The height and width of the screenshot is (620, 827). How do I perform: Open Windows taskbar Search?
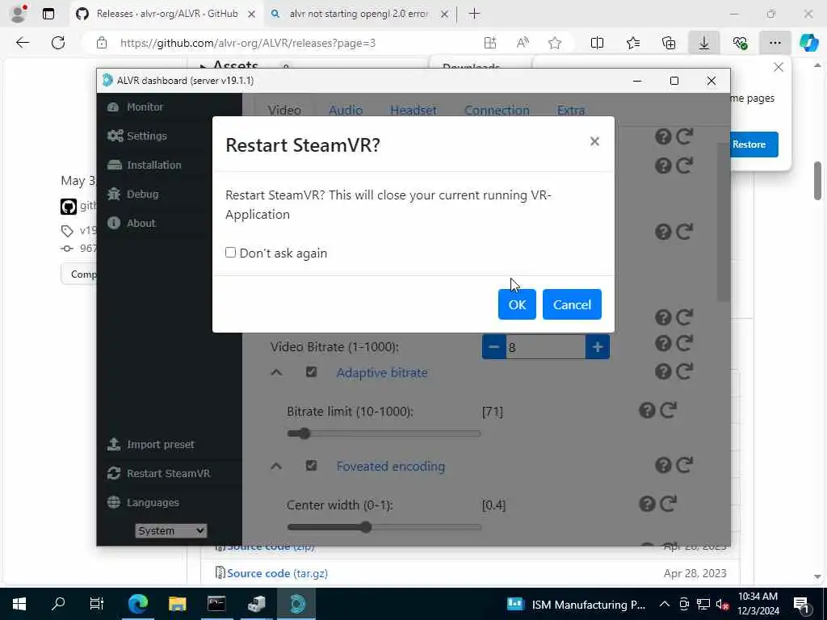[x=58, y=604]
